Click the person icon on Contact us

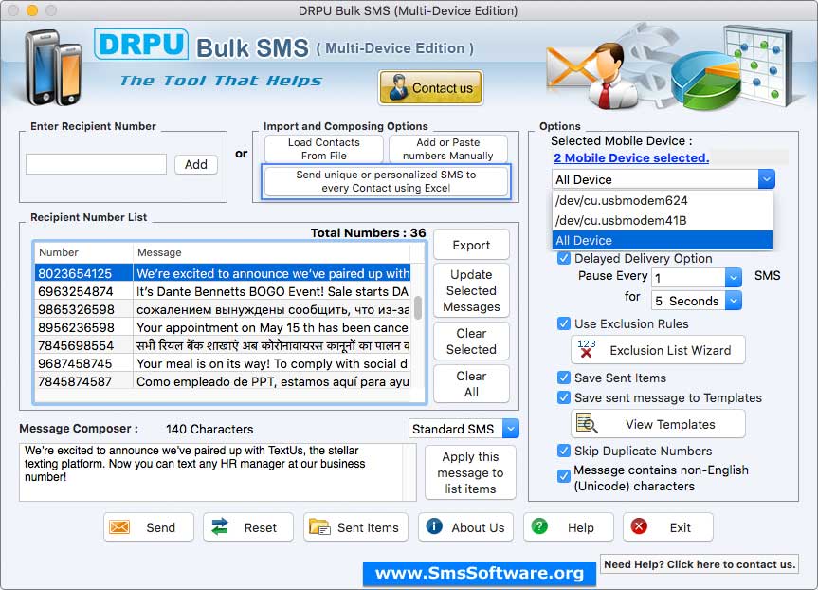point(398,87)
